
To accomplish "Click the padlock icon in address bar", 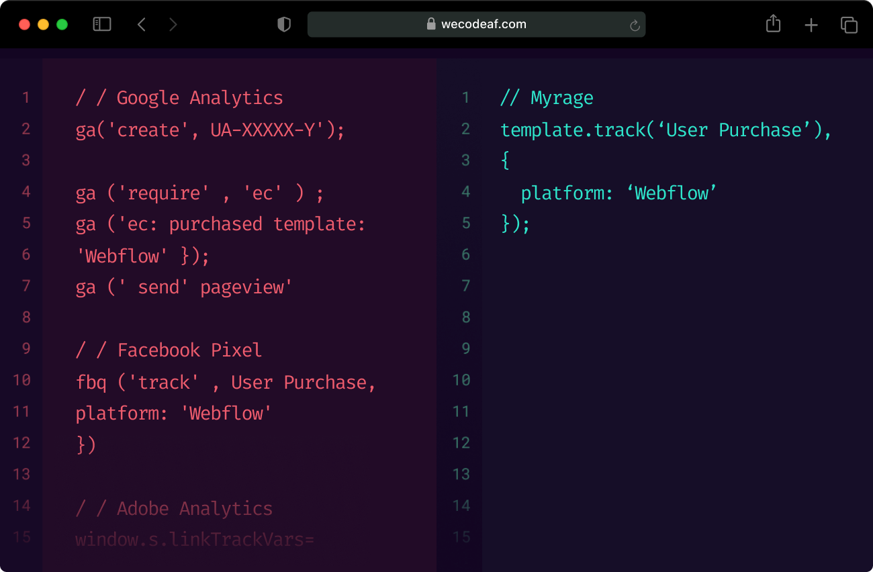I will point(431,24).
